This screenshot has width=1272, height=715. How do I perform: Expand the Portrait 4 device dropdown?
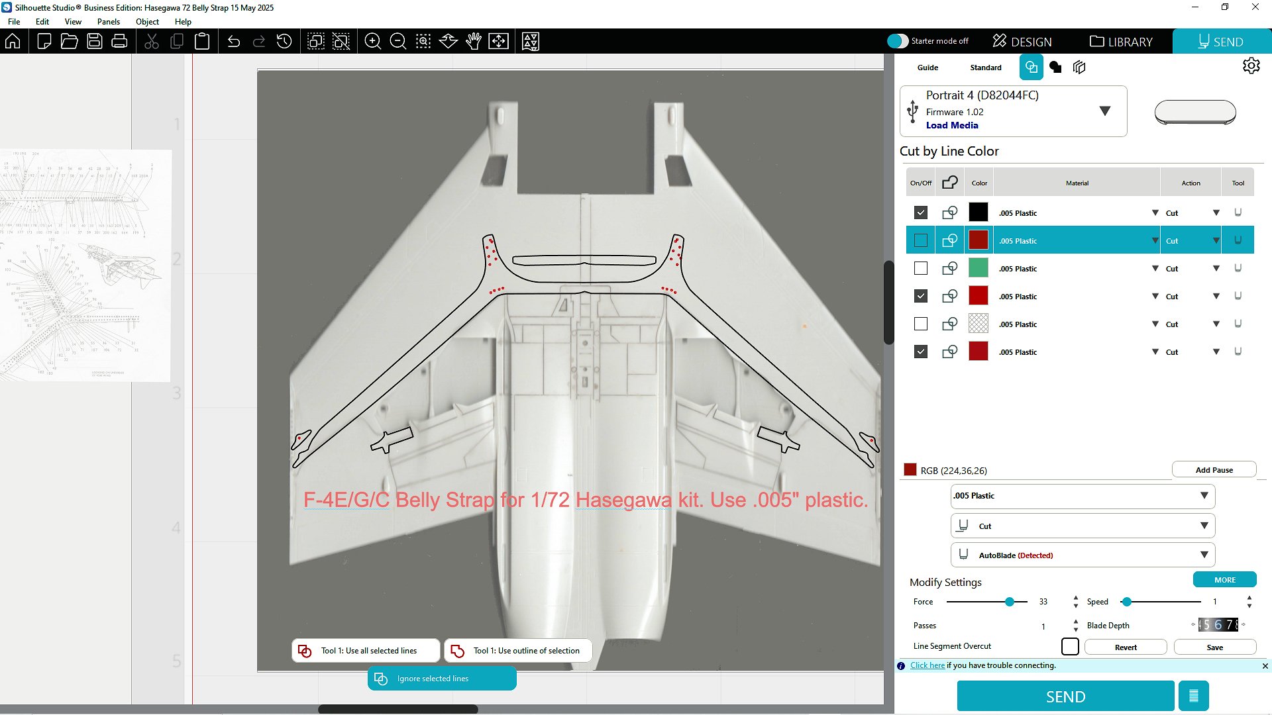point(1104,111)
